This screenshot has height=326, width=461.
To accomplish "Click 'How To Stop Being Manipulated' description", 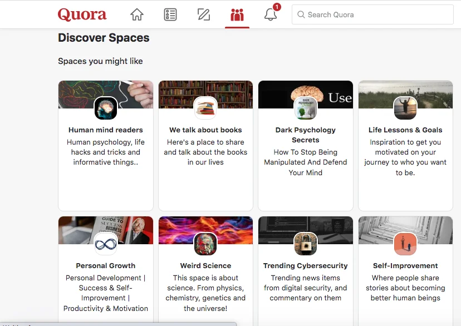I will [306, 162].
